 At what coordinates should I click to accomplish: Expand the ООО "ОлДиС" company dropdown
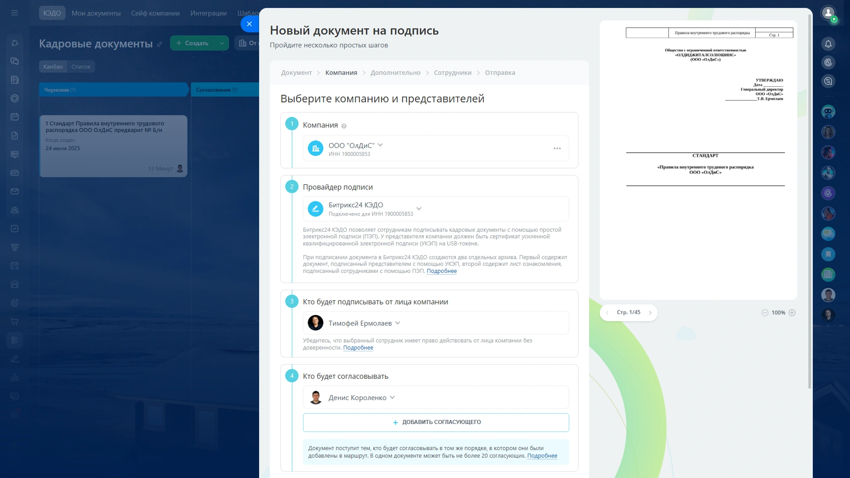(380, 145)
